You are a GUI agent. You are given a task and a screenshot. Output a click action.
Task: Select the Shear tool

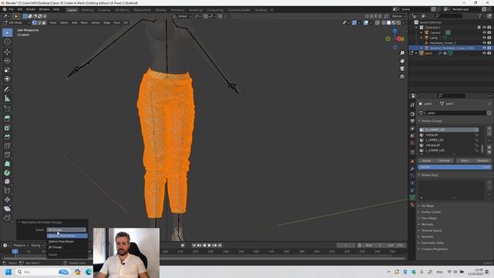7,208
